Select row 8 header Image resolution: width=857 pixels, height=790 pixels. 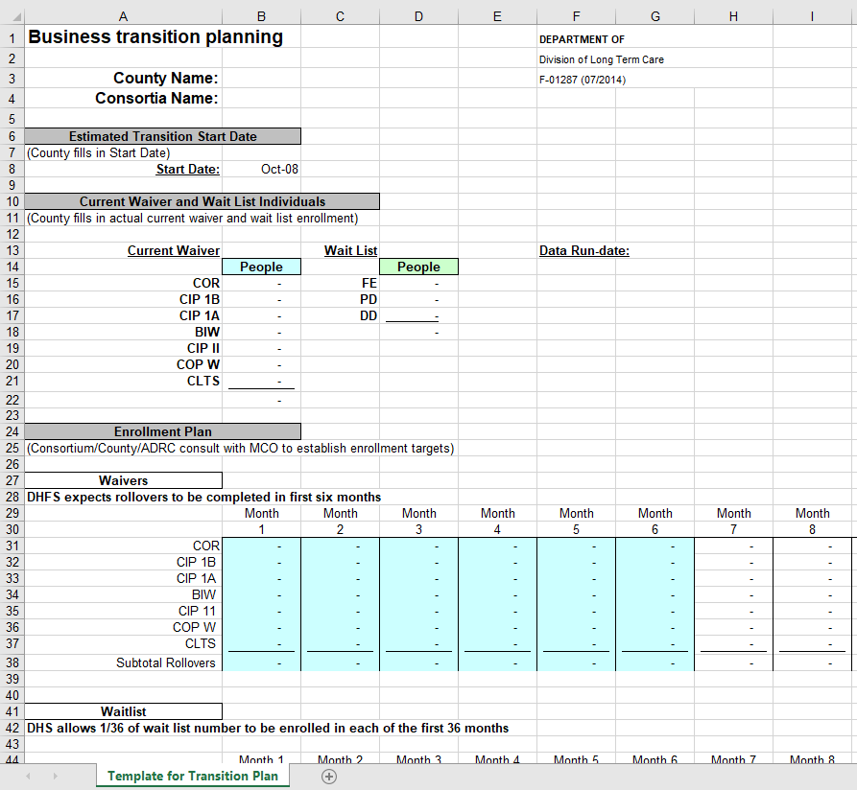point(12,170)
